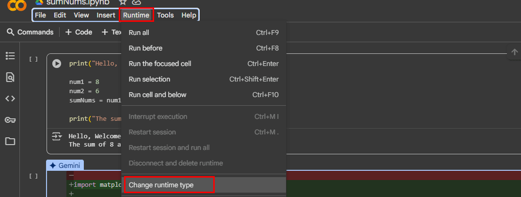Open the Commands search palette

30,32
